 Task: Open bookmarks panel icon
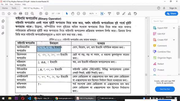(x=3, y=27)
